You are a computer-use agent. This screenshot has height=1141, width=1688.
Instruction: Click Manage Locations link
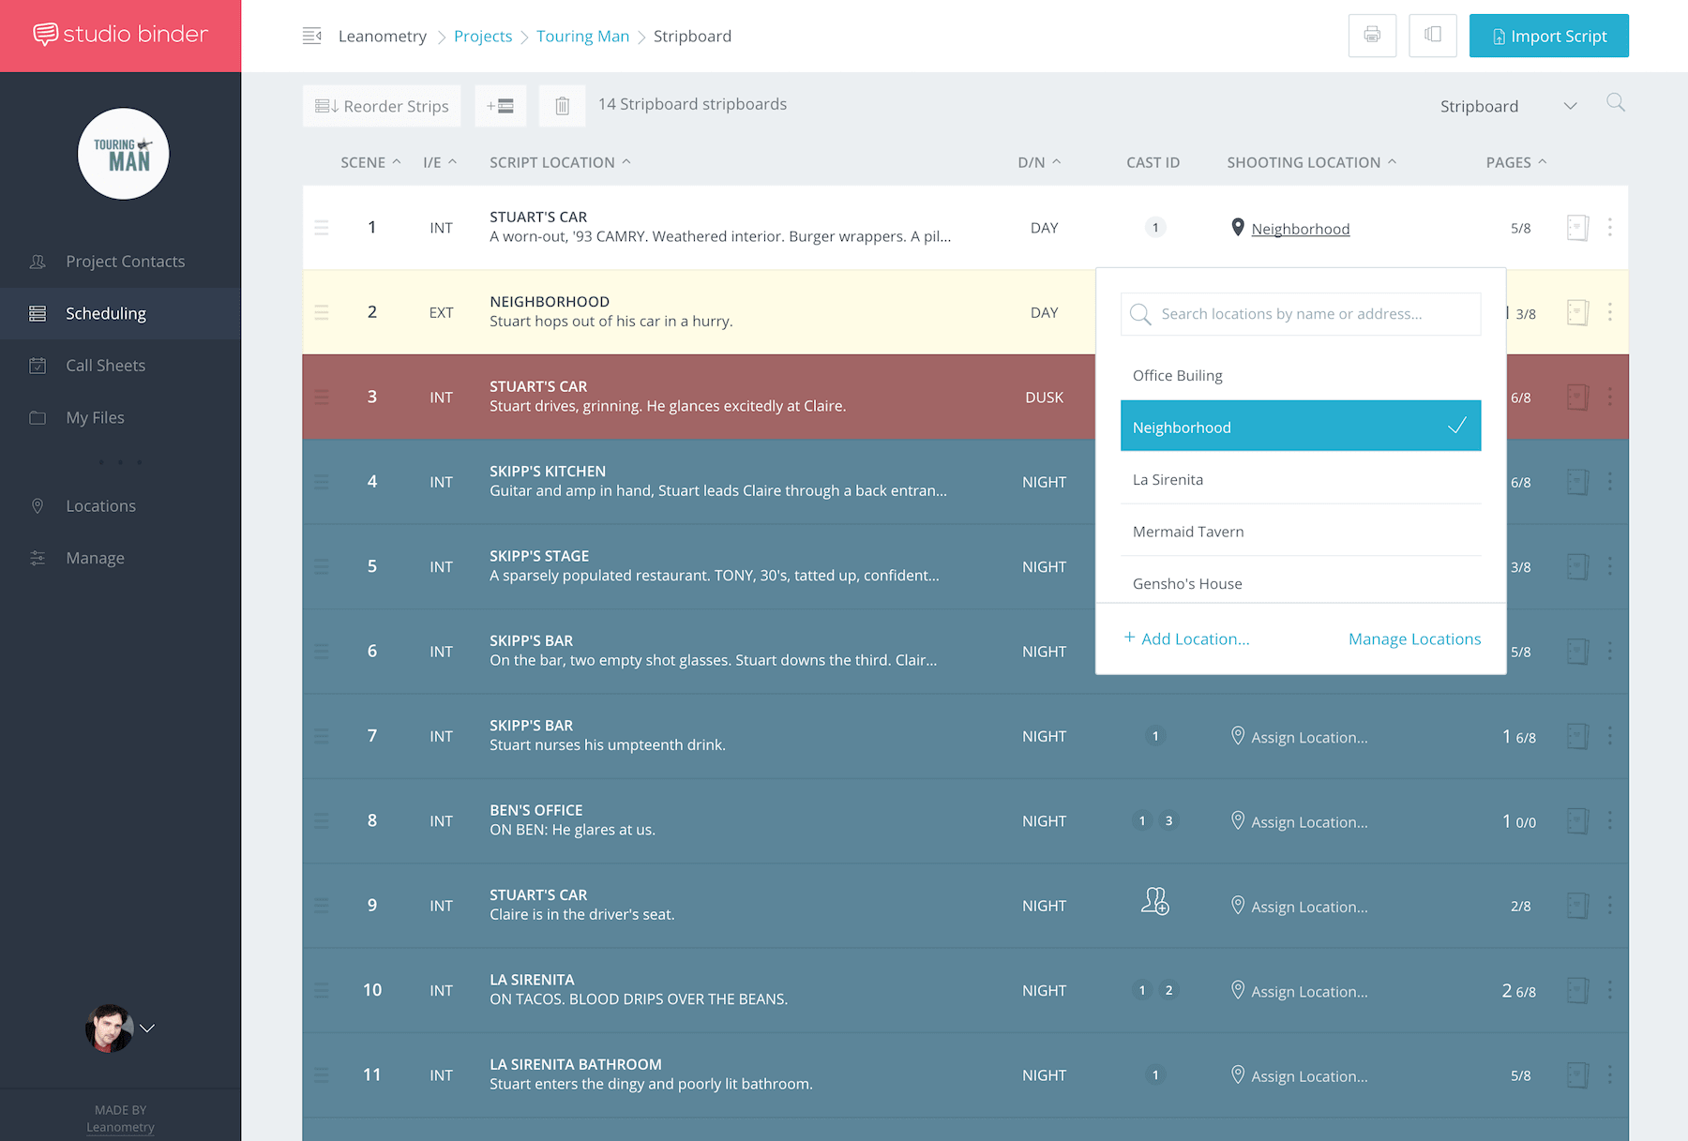[x=1414, y=638]
